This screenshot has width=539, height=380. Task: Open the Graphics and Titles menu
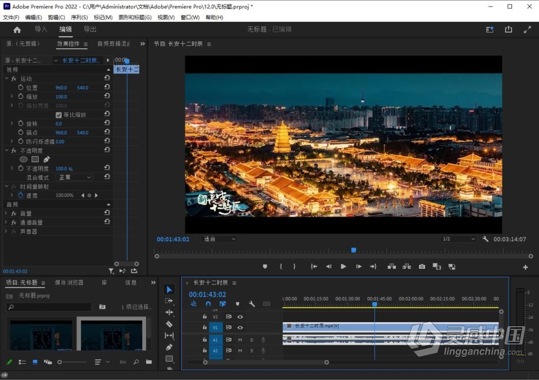[135, 17]
